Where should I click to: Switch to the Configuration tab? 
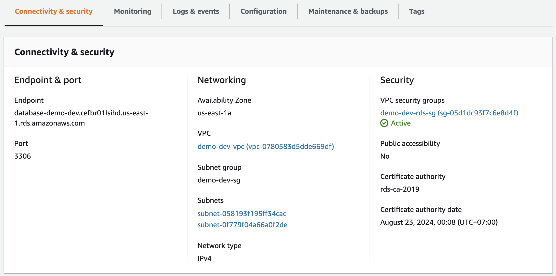click(x=263, y=11)
